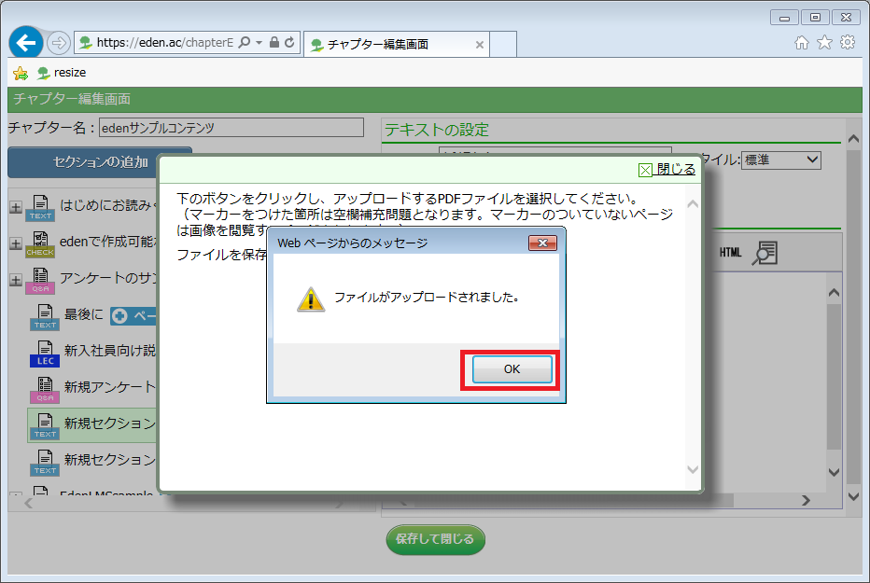Click the settings panel scroll up arrow
The height and width of the screenshot is (583, 870).
[x=853, y=138]
